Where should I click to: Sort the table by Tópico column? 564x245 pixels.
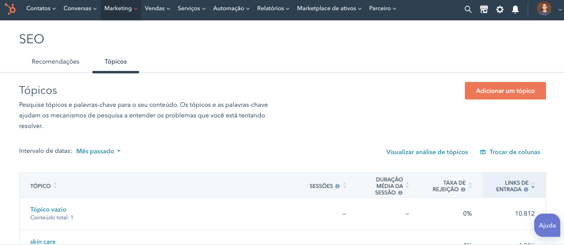click(x=55, y=186)
